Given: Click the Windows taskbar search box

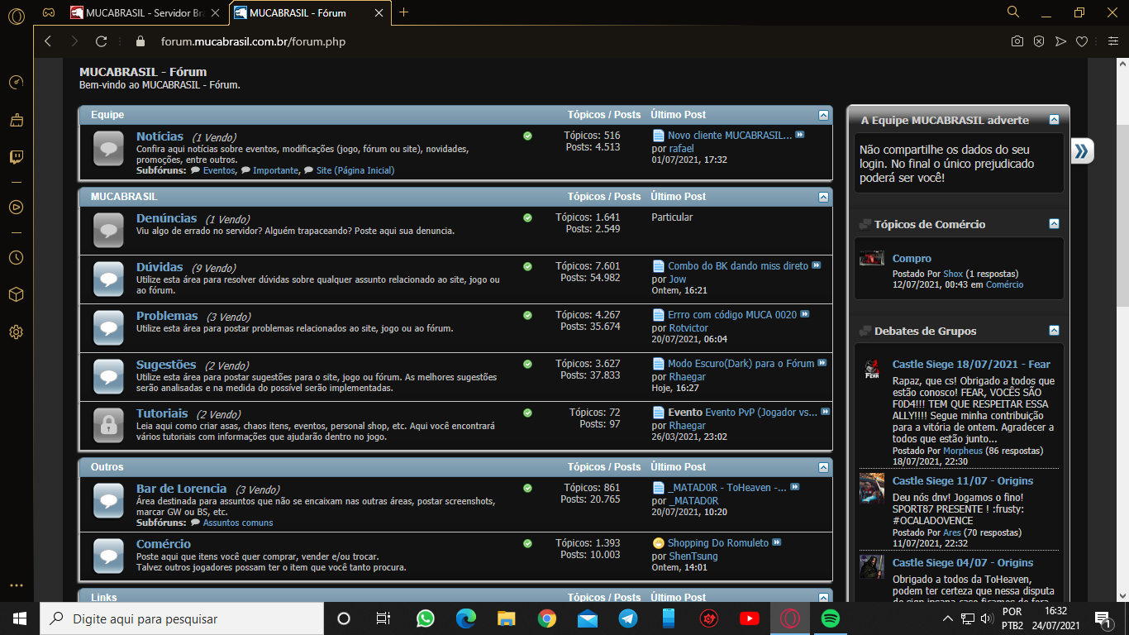Looking at the screenshot, I should coord(182,618).
